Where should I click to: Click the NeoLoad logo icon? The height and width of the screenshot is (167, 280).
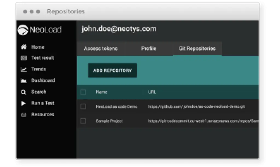point(23,30)
